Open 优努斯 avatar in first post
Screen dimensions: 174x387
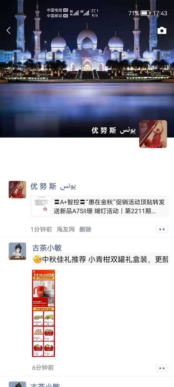point(17,190)
